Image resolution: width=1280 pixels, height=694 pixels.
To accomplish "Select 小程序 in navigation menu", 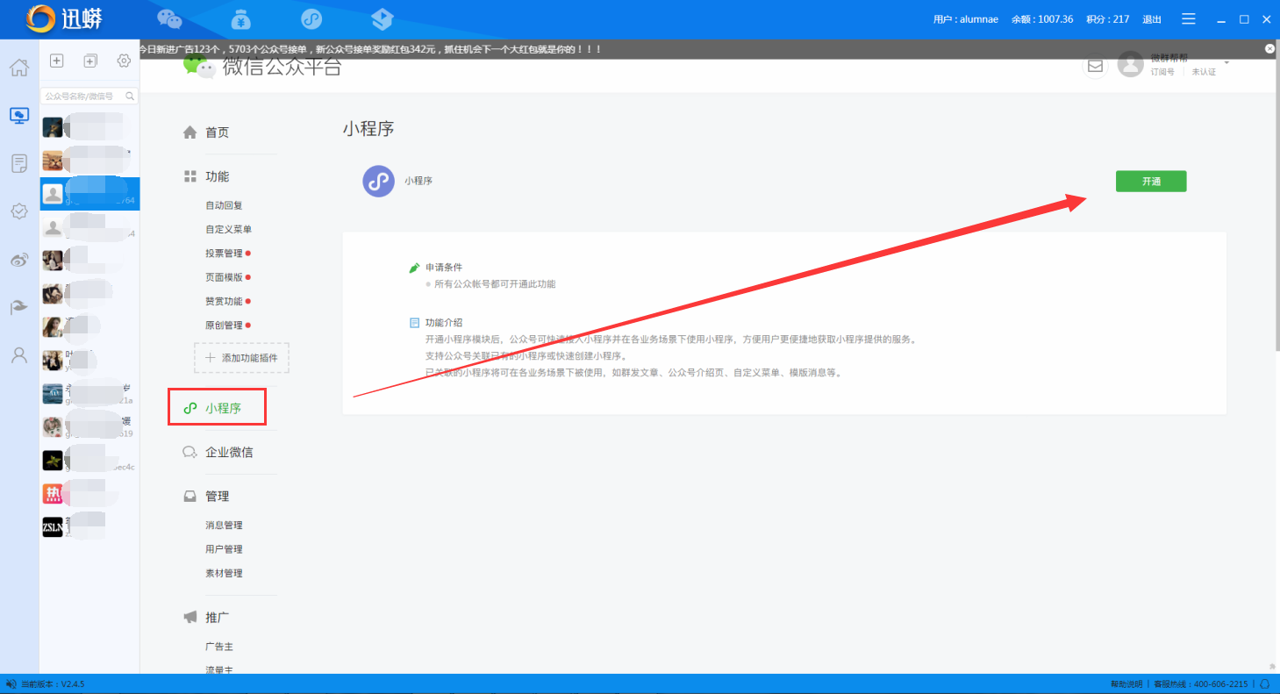I will coord(223,408).
